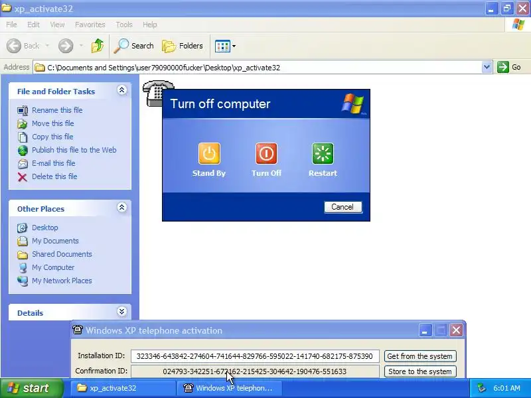Open Search with the magnifier button
The height and width of the screenshot is (398, 531).
133,46
